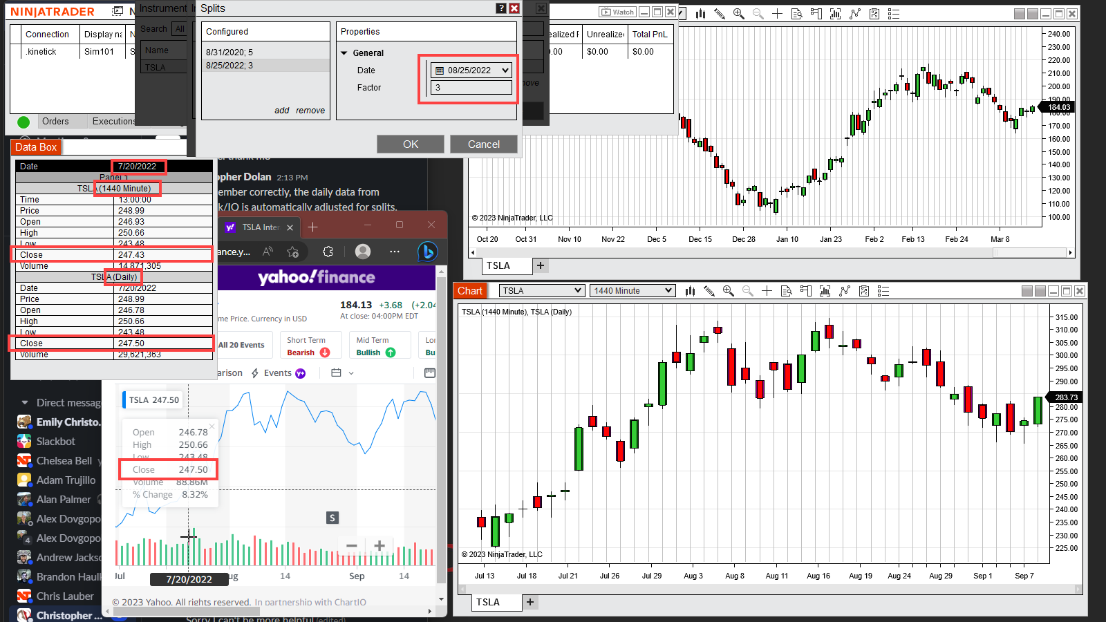This screenshot has height=622, width=1106.
Task: Click the Read aloud icon in Edge address bar
Action: 268,252
